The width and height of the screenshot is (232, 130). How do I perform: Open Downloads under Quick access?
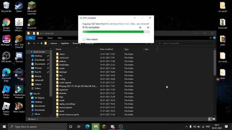(x=40, y=60)
